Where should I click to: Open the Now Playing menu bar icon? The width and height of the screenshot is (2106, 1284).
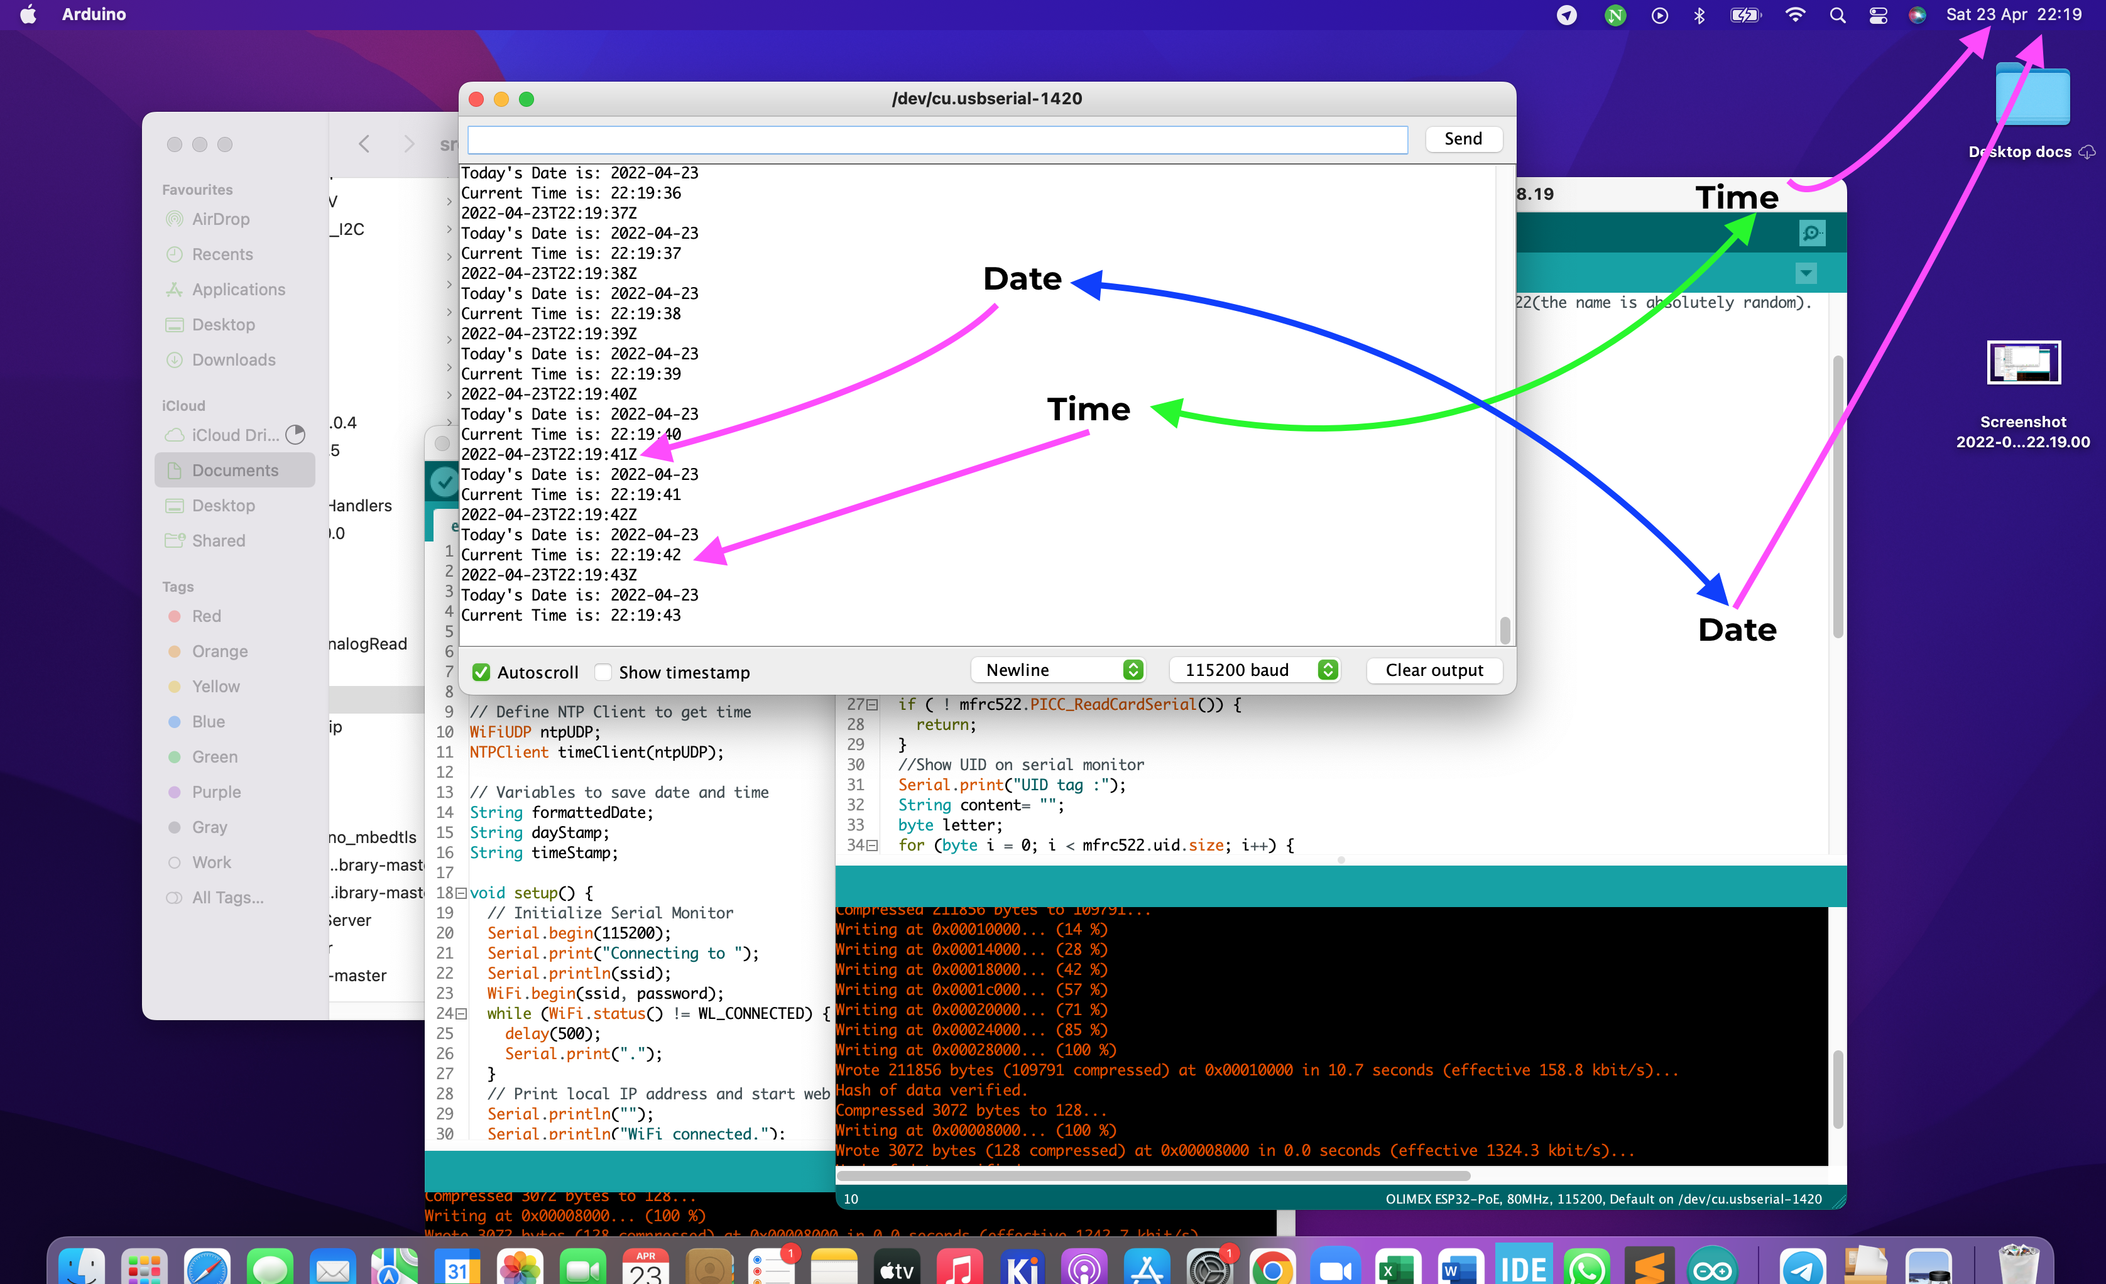(x=1659, y=14)
